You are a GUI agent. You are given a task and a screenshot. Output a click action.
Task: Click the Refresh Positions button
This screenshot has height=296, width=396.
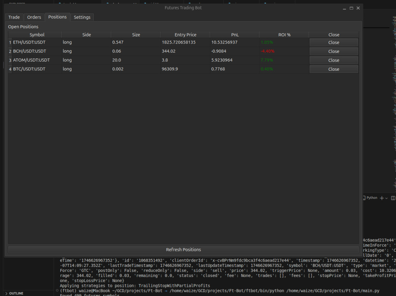(183, 250)
